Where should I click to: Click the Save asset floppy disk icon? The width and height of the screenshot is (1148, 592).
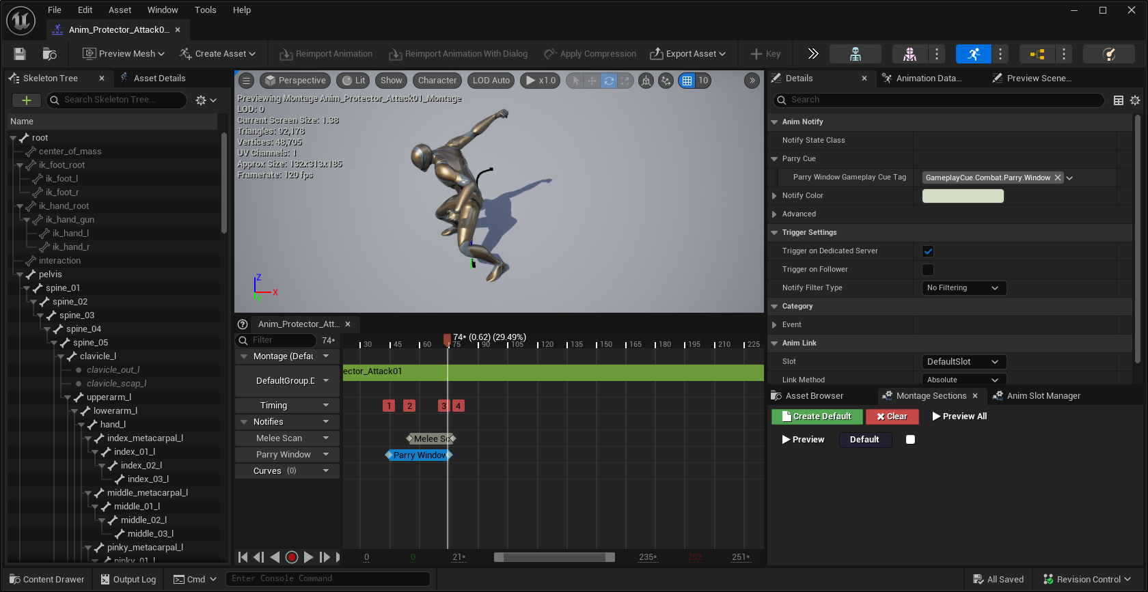point(20,54)
